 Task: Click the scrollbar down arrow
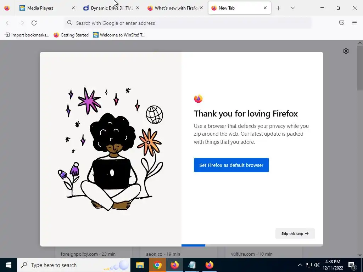[x=360, y=255]
